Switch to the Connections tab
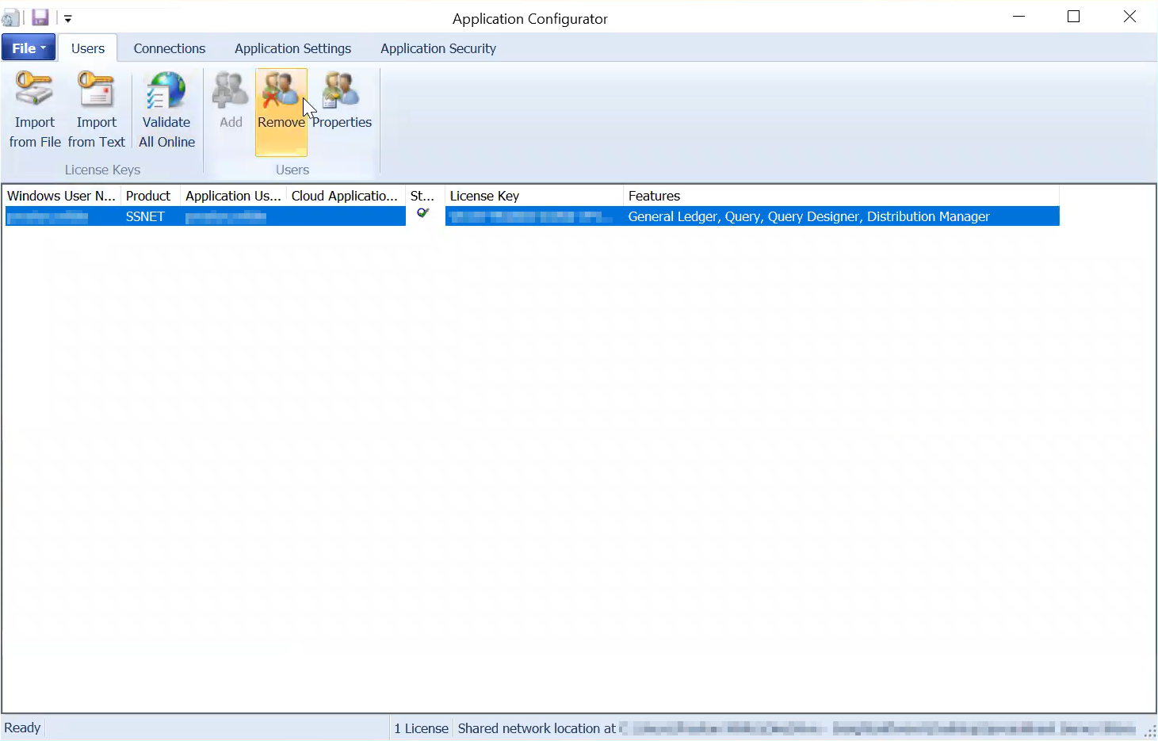1158x741 pixels. [169, 48]
